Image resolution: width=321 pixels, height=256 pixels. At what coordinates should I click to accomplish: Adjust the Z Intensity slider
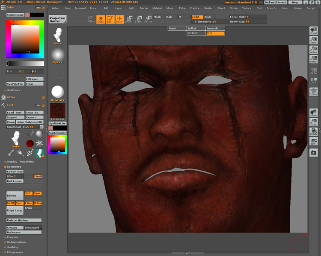pyautogui.click(x=209, y=21)
